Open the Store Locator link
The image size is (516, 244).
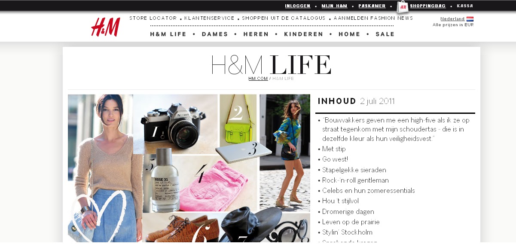pos(153,18)
